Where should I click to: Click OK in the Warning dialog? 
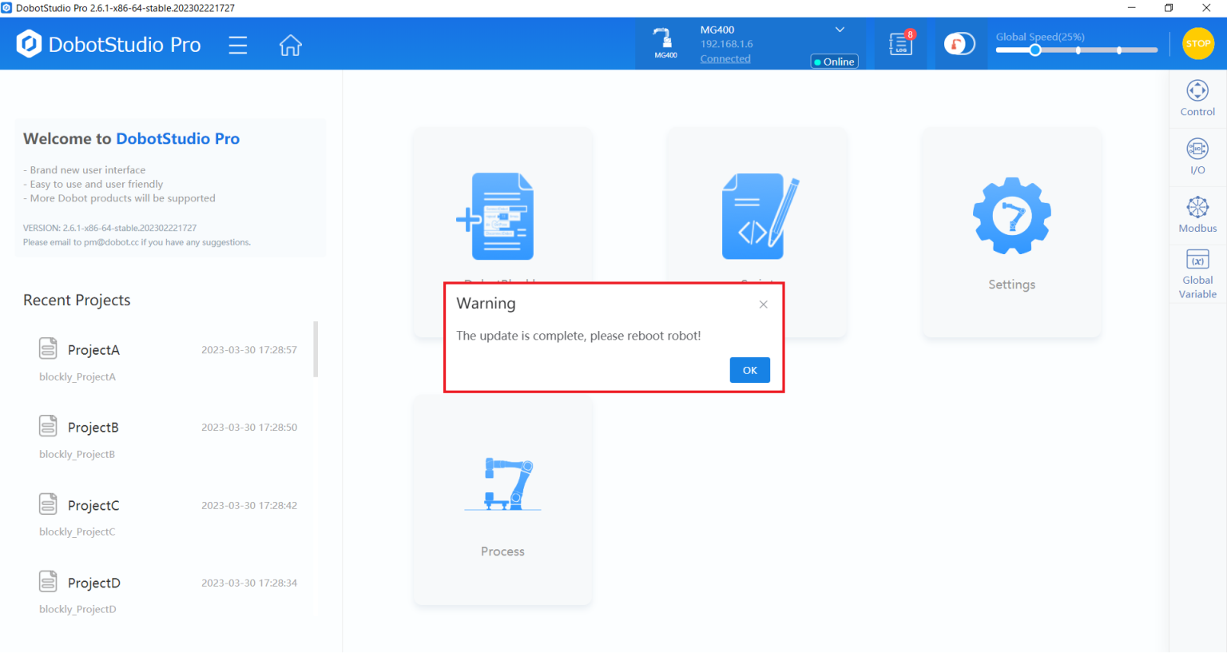(x=749, y=369)
